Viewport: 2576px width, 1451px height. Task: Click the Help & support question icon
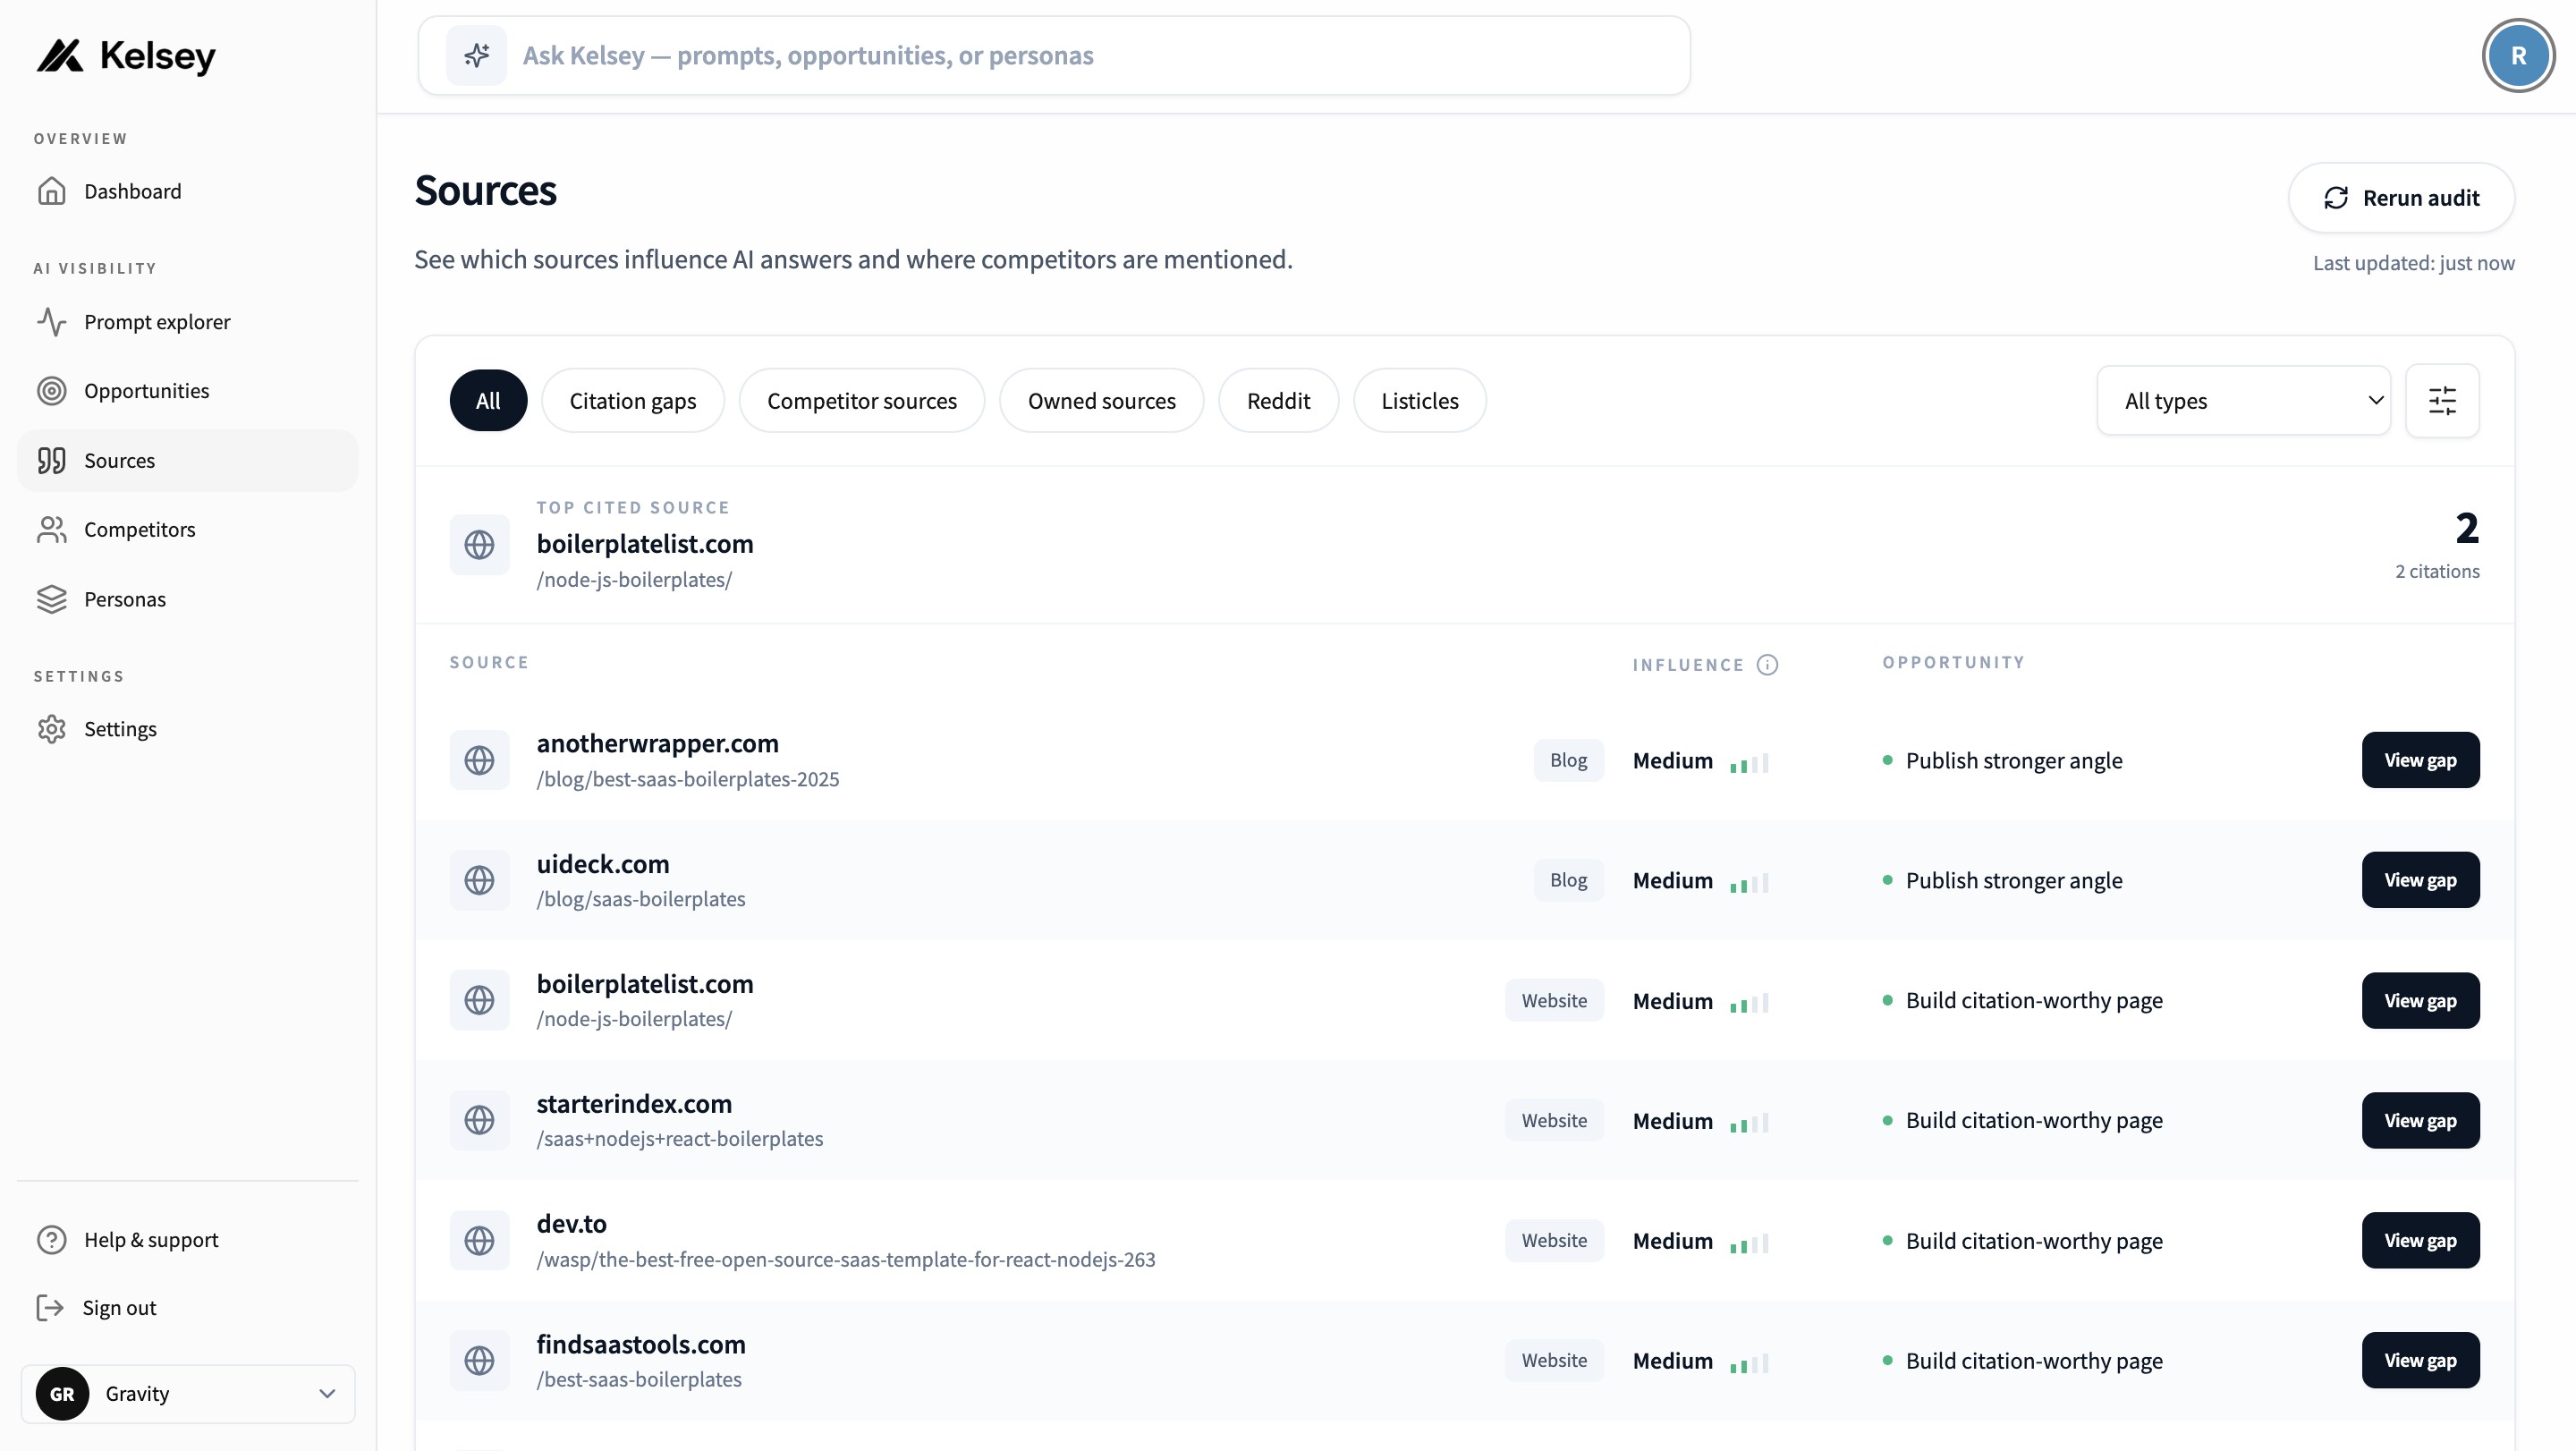(x=52, y=1240)
